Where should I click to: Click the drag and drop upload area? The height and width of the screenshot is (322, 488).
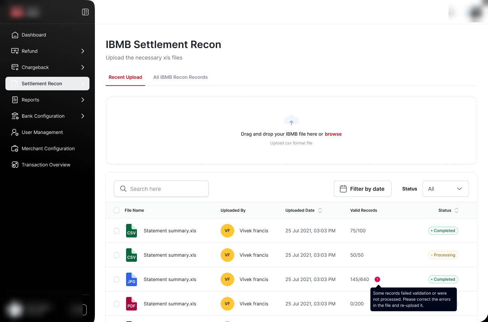(x=291, y=131)
